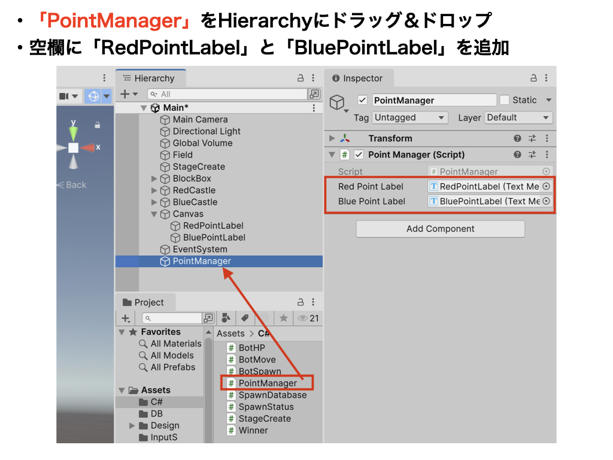Open the Layer dropdown (Default)
The width and height of the screenshot is (613, 460).
pyautogui.click(x=518, y=118)
